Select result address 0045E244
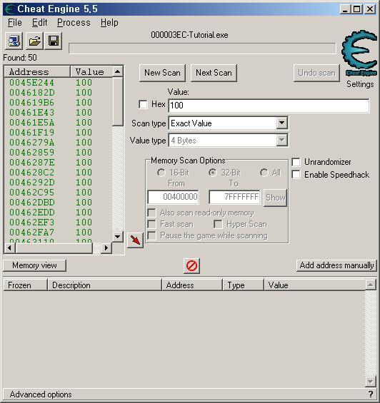380x403 pixels. (31, 83)
